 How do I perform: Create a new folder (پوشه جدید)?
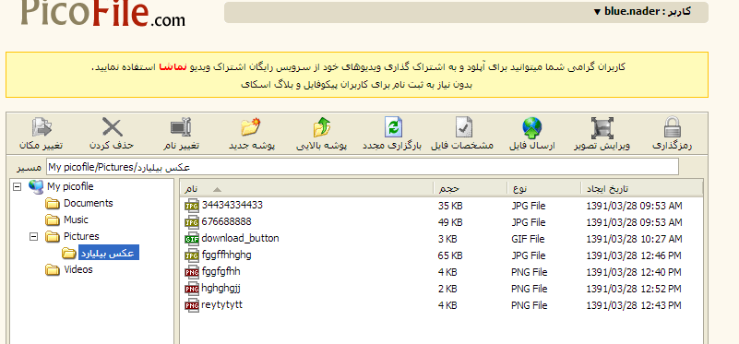[251, 127]
